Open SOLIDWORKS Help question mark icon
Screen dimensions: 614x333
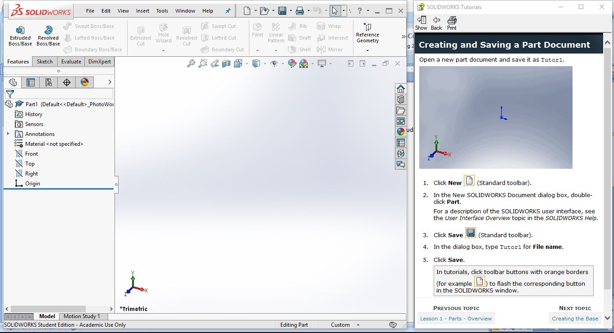360,11
